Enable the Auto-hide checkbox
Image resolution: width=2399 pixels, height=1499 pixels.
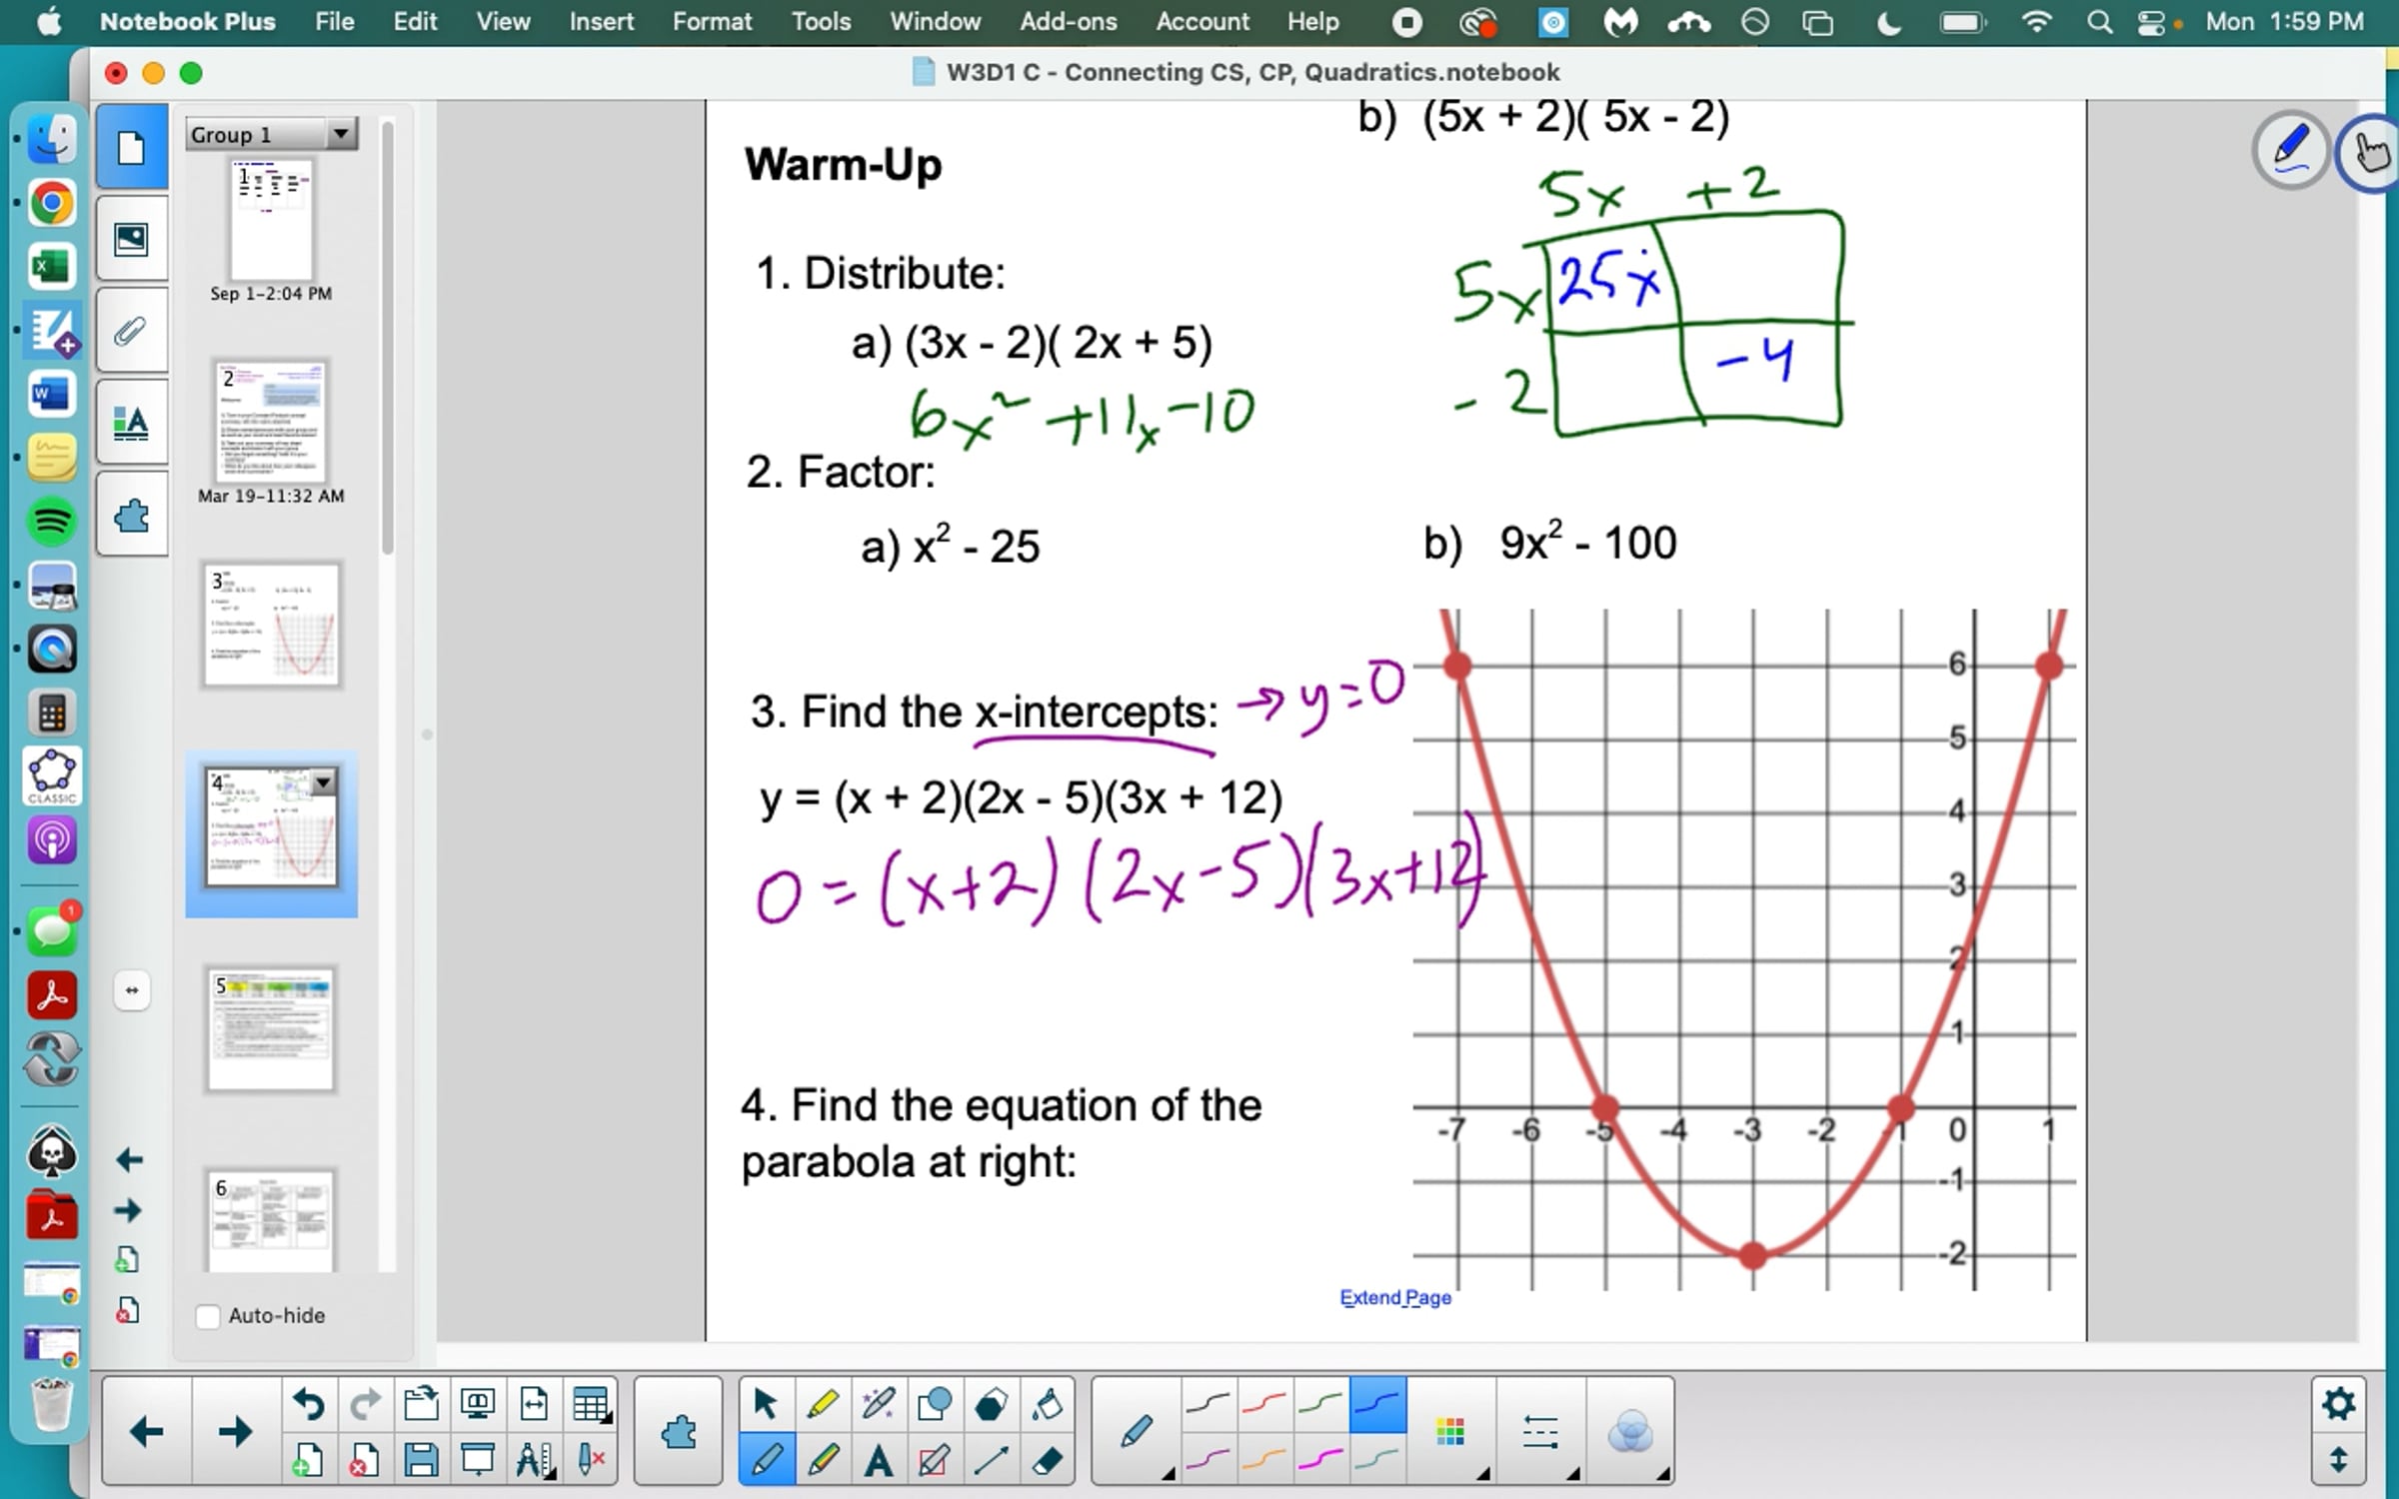tap(208, 1316)
